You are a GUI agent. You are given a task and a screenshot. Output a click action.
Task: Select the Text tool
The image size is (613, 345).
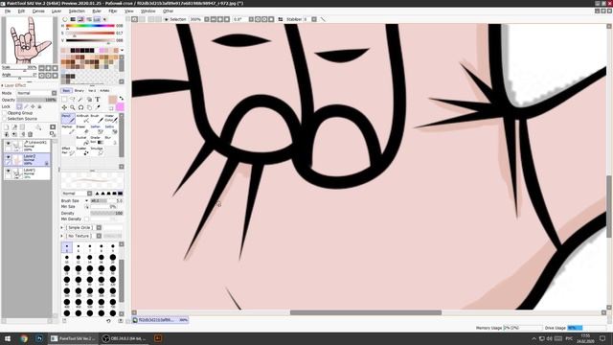point(98,100)
